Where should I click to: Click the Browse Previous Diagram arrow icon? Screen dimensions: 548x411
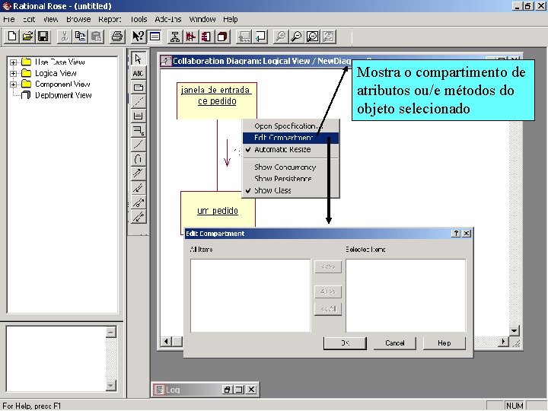261,37
